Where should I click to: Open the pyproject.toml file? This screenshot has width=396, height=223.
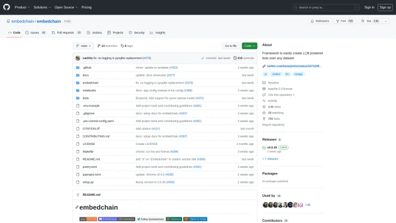coord(92,174)
